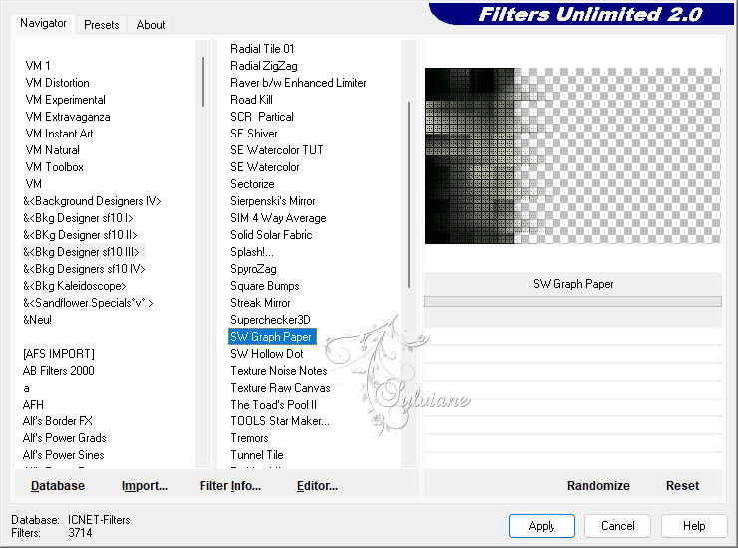Choose Texture Raw Canvas filter

[280, 388]
